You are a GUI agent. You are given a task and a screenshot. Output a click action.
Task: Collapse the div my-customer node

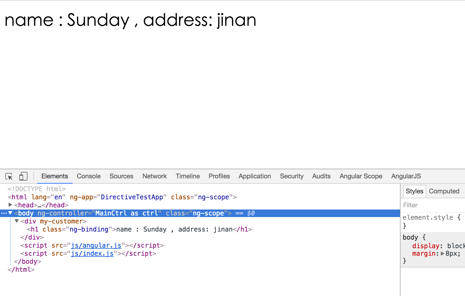(17, 221)
